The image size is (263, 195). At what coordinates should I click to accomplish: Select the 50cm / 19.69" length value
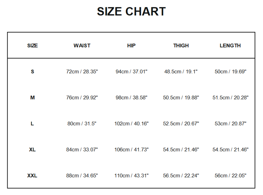tap(230, 72)
